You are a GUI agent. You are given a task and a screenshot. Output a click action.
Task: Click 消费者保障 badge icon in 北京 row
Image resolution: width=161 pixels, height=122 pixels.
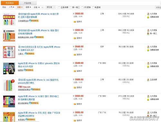pyautogui.click(x=148, y=50)
